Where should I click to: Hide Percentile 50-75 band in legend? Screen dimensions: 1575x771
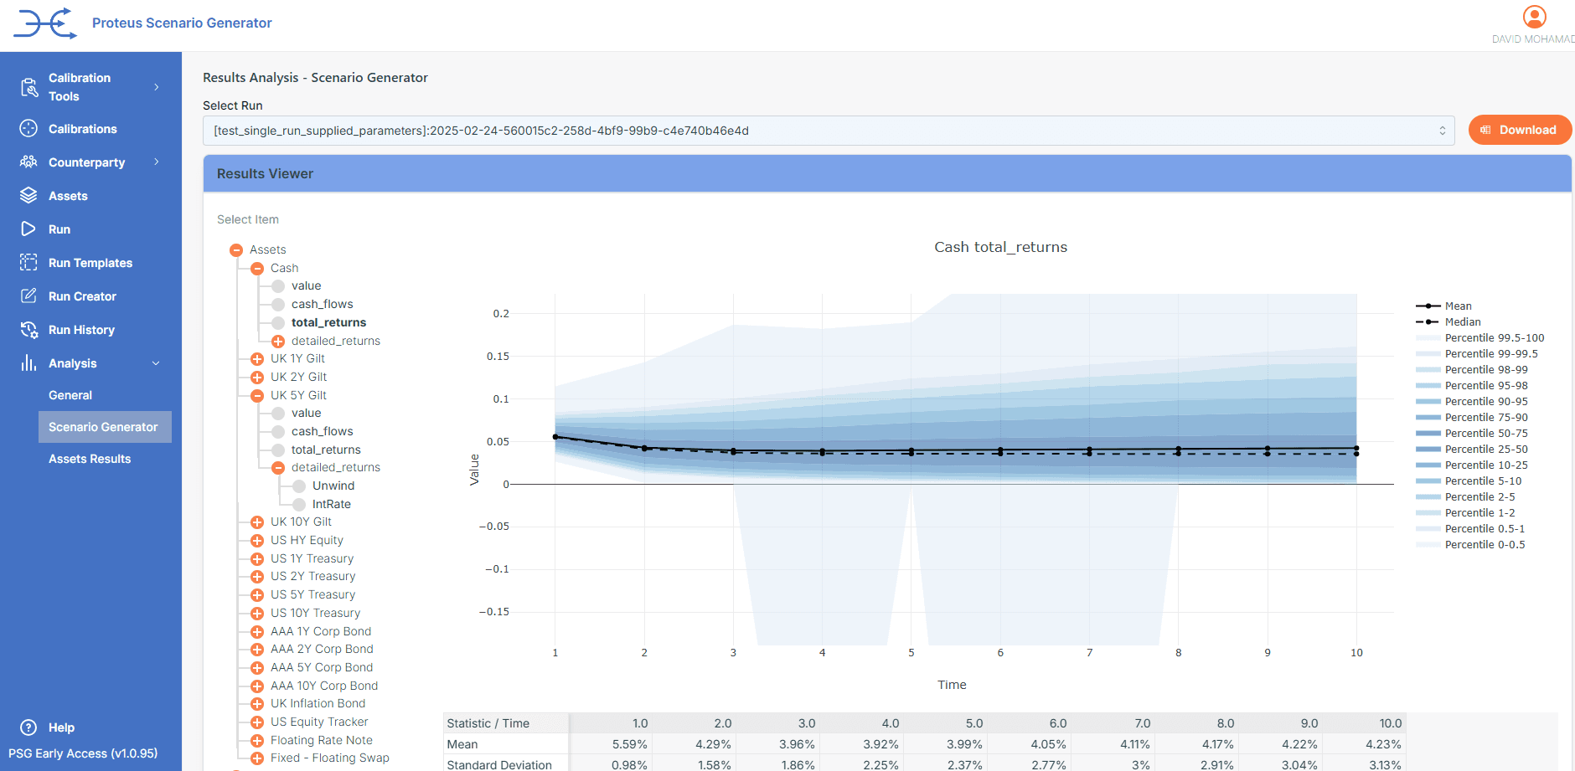(1485, 434)
